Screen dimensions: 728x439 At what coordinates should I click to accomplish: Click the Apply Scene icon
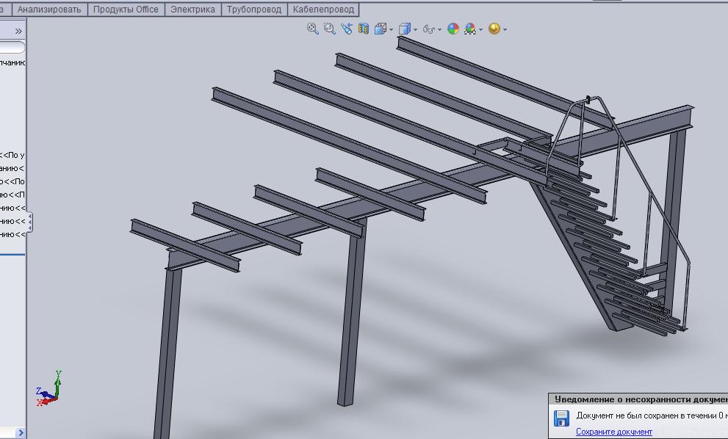(x=470, y=29)
